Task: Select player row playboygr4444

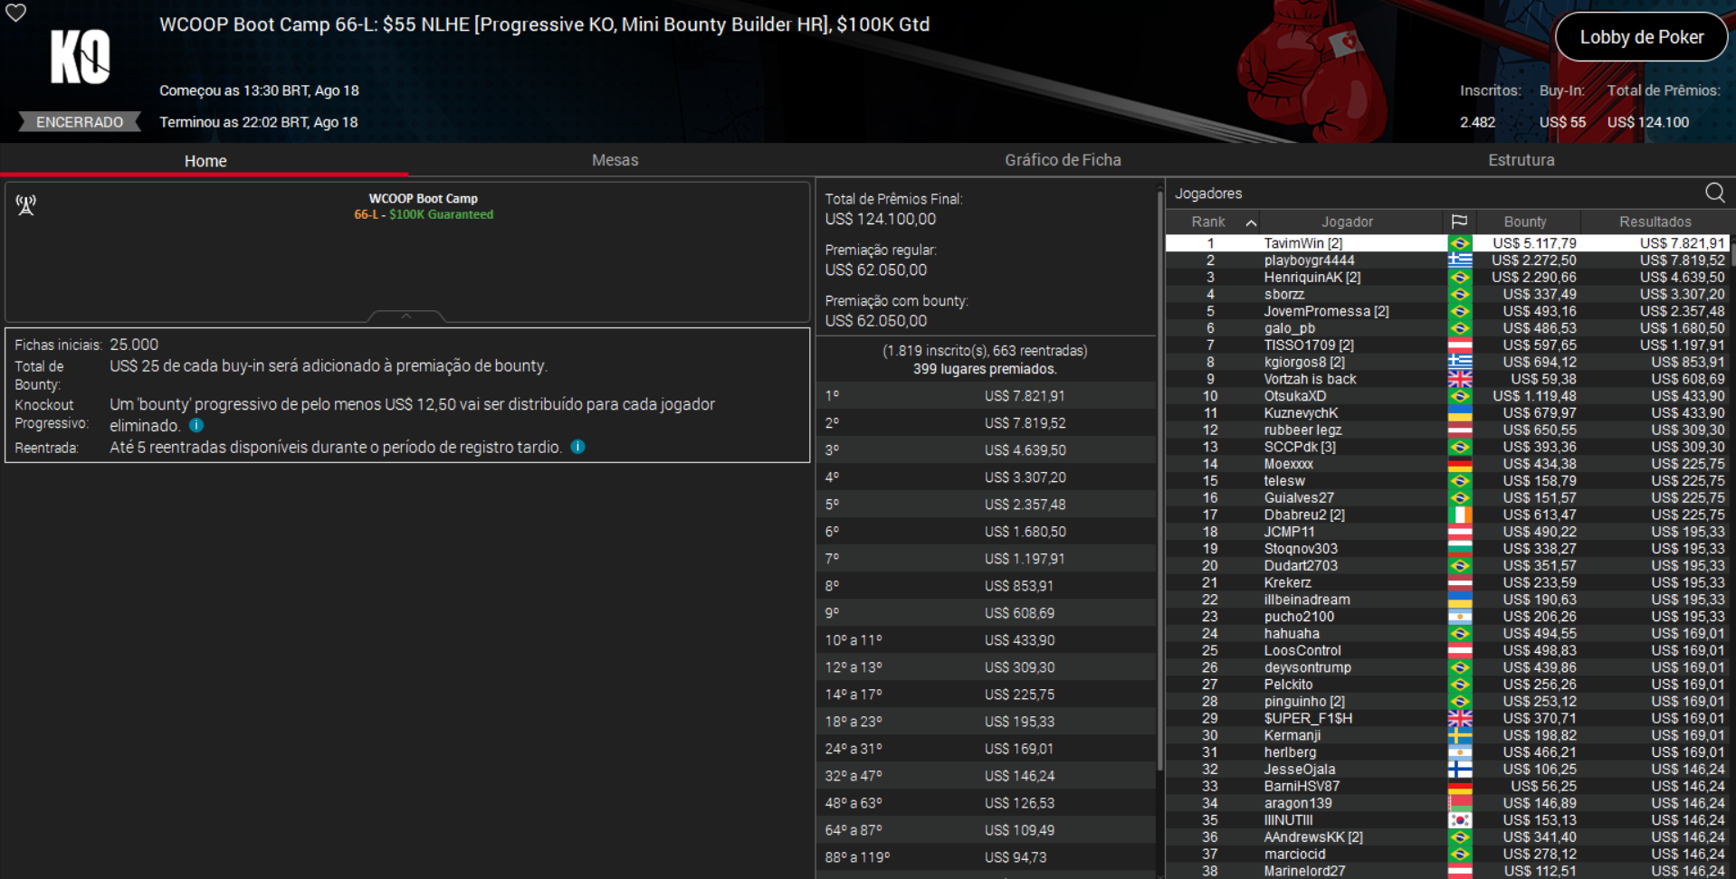Action: 1447,260
